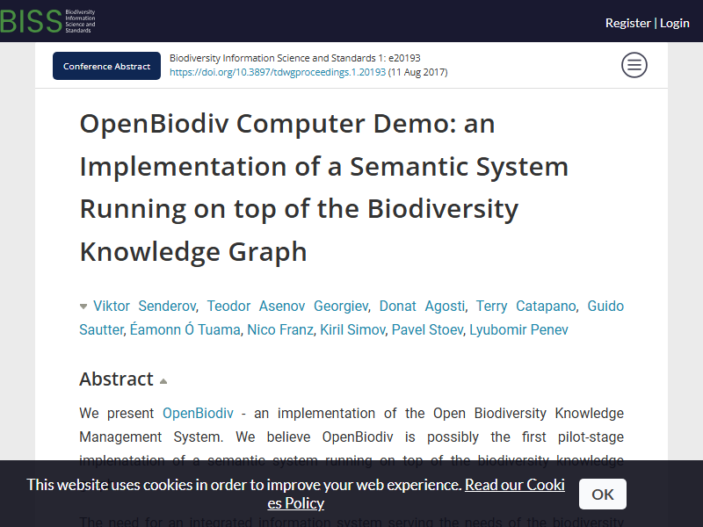Expand the author list arrow
Image resolution: width=703 pixels, height=527 pixels.
(x=83, y=307)
